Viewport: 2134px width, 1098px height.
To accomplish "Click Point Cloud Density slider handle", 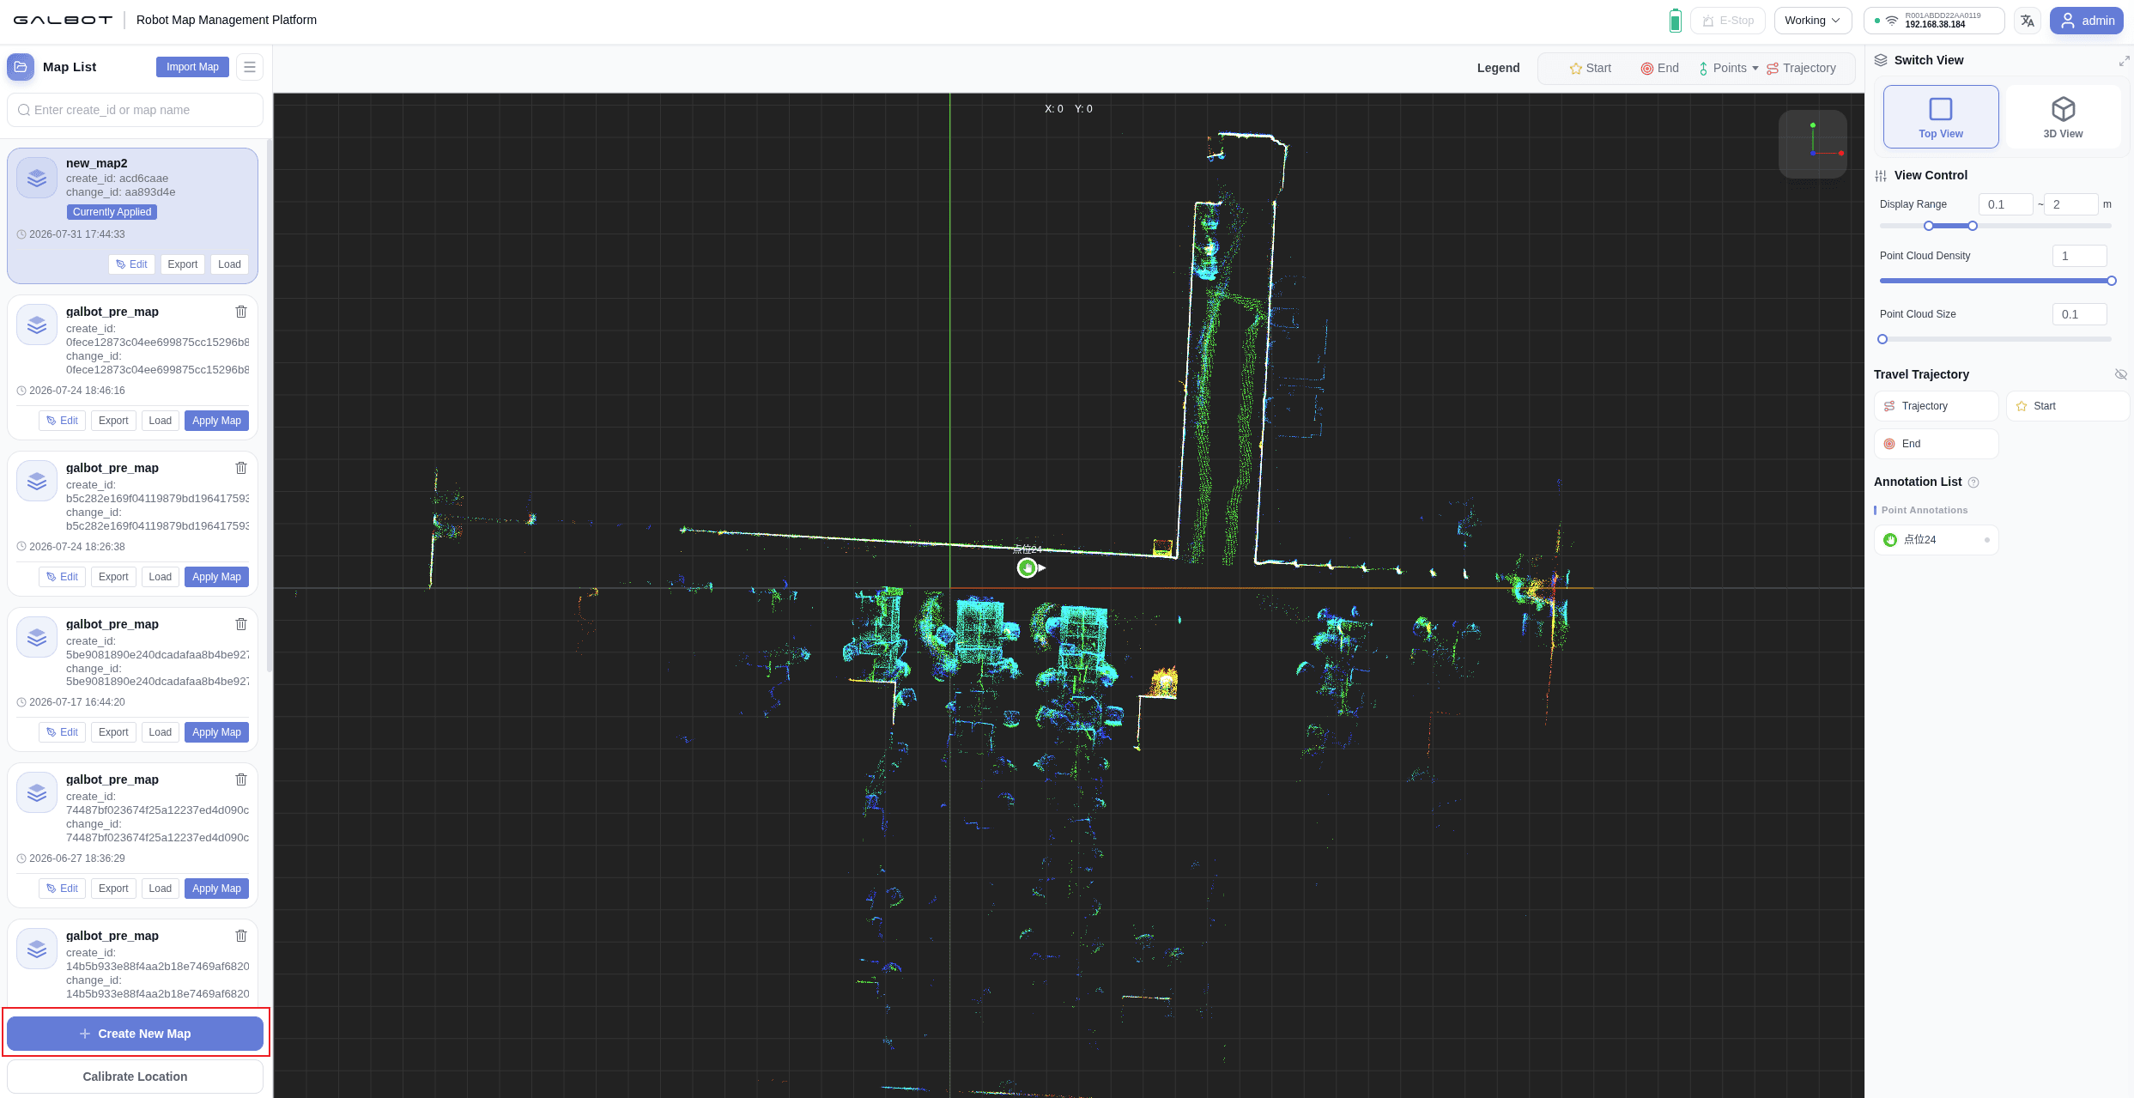I will [2112, 281].
